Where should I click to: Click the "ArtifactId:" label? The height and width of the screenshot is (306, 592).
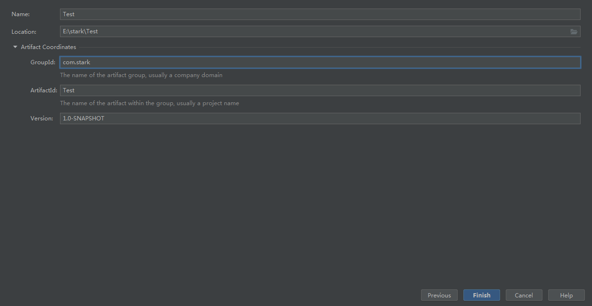pyautogui.click(x=44, y=90)
